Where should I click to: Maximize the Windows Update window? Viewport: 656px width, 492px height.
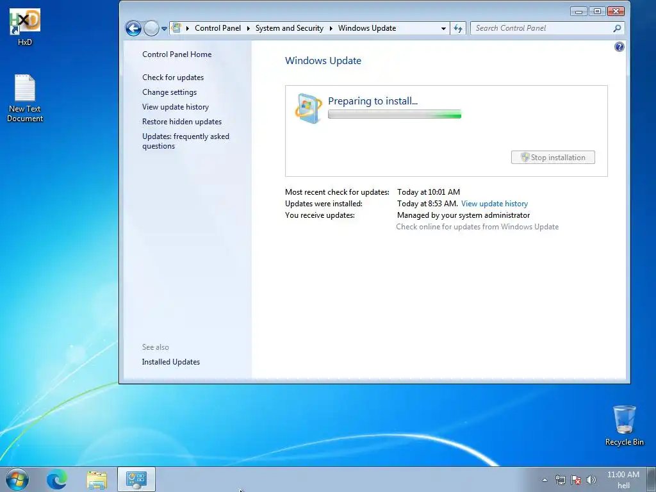[x=597, y=12]
